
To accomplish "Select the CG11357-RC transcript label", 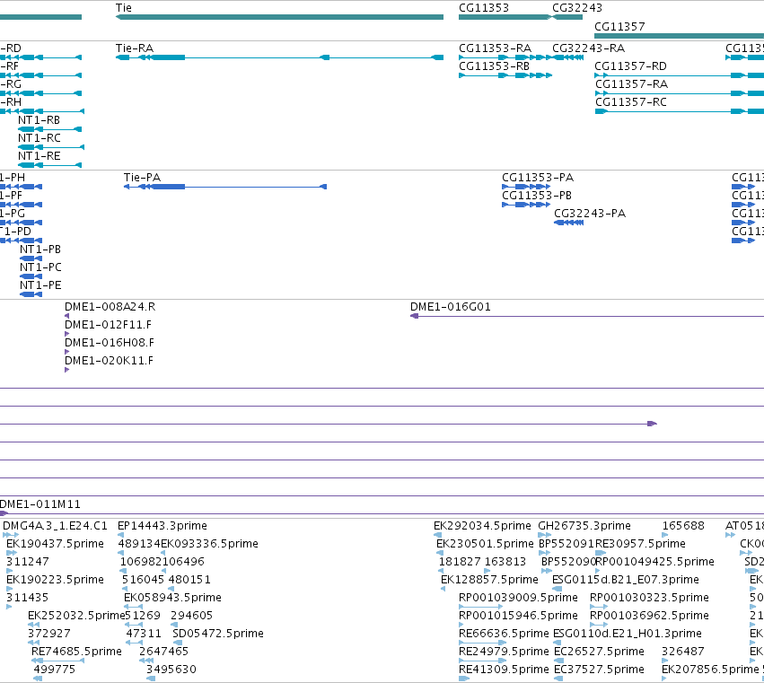I will (x=631, y=102).
